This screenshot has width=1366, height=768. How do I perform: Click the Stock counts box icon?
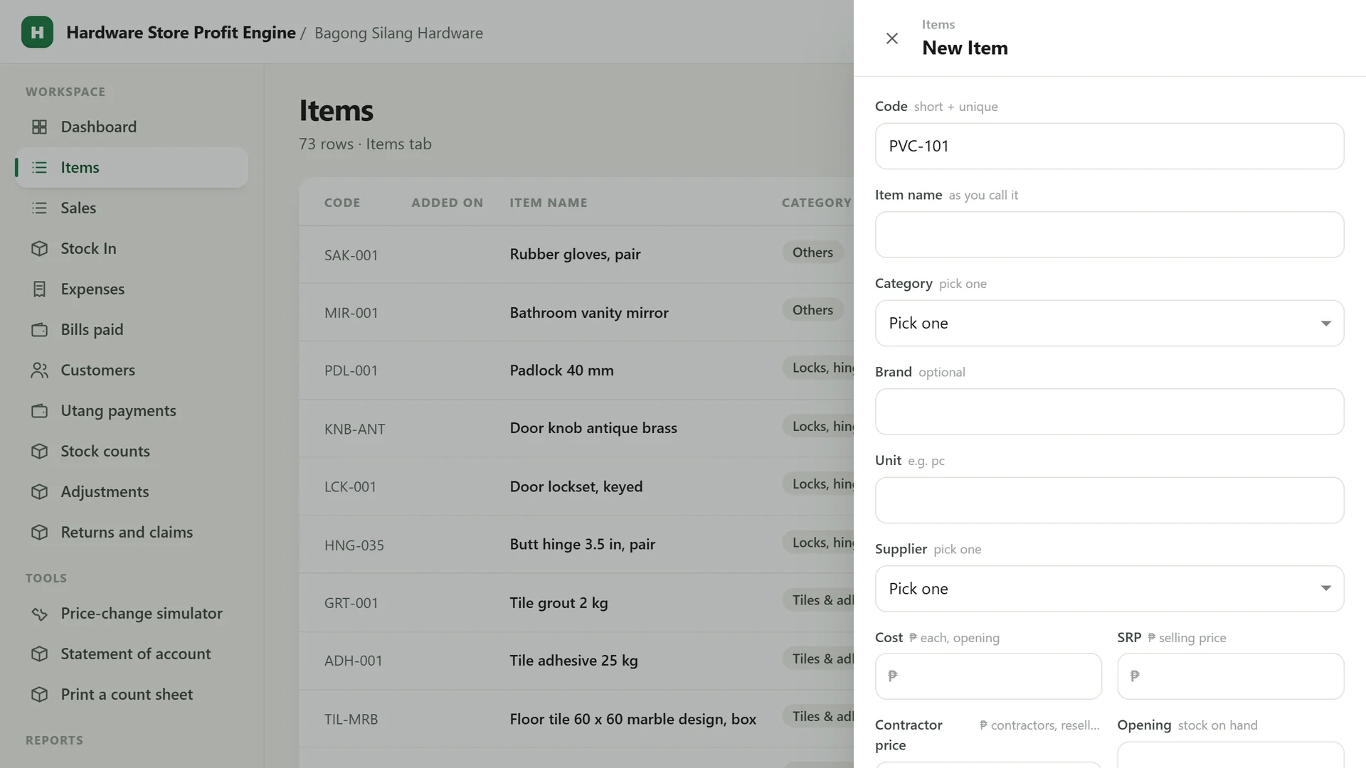[x=40, y=451]
